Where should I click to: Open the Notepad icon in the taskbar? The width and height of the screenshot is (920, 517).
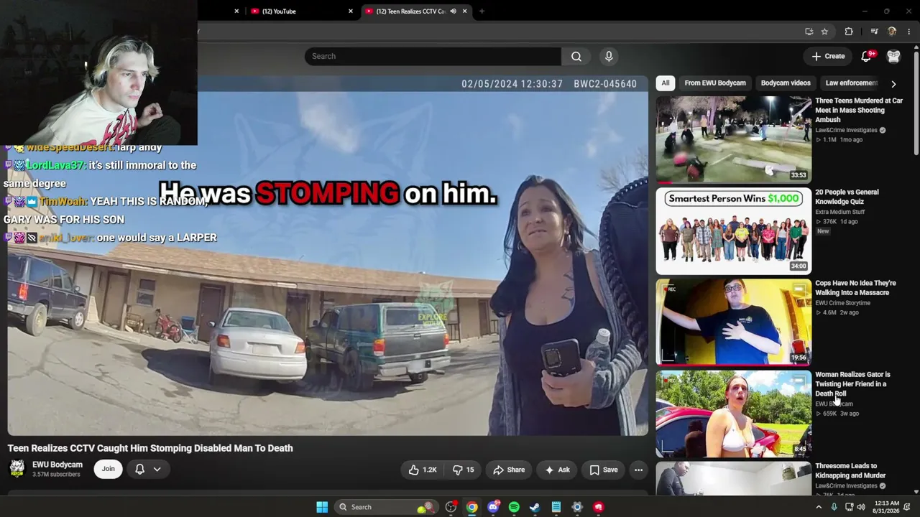pyautogui.click(x=556, y=507)
